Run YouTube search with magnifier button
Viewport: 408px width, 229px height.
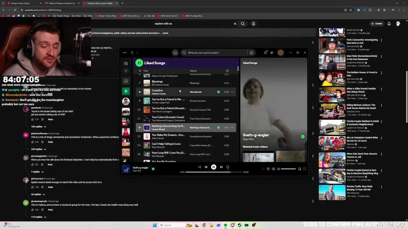243,24
